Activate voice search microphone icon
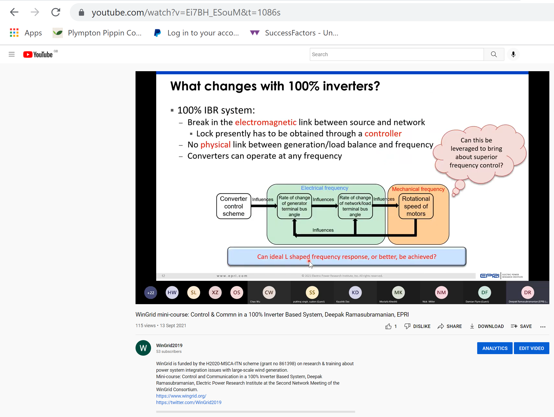The image size is (554, 417). 513,54
